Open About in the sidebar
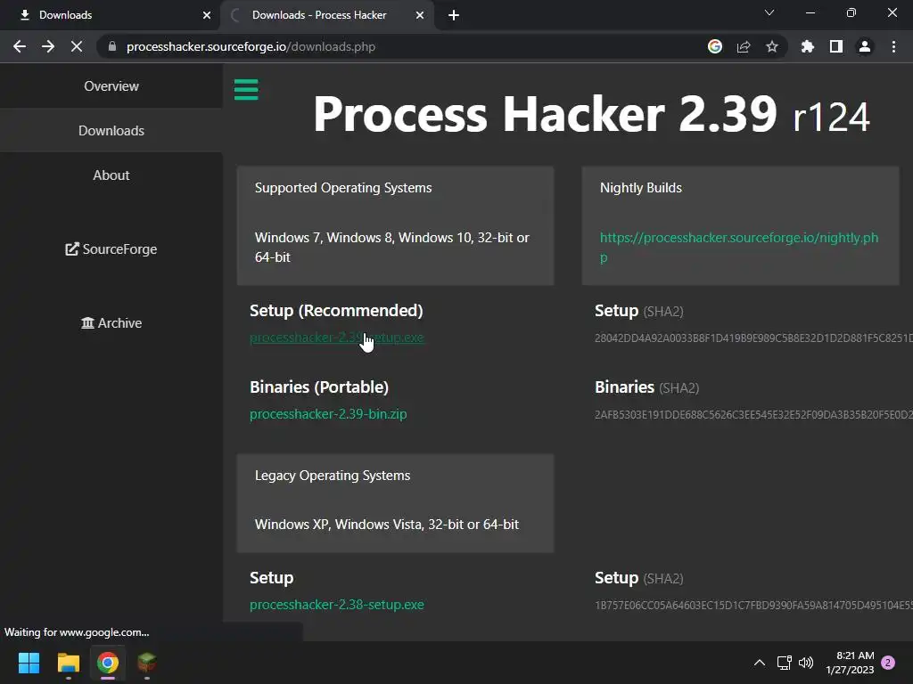The height and width of the screenshot is (684, 913). [x=111, y=175]
